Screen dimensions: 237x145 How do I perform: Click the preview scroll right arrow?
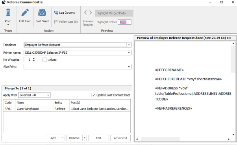point(229,139)
